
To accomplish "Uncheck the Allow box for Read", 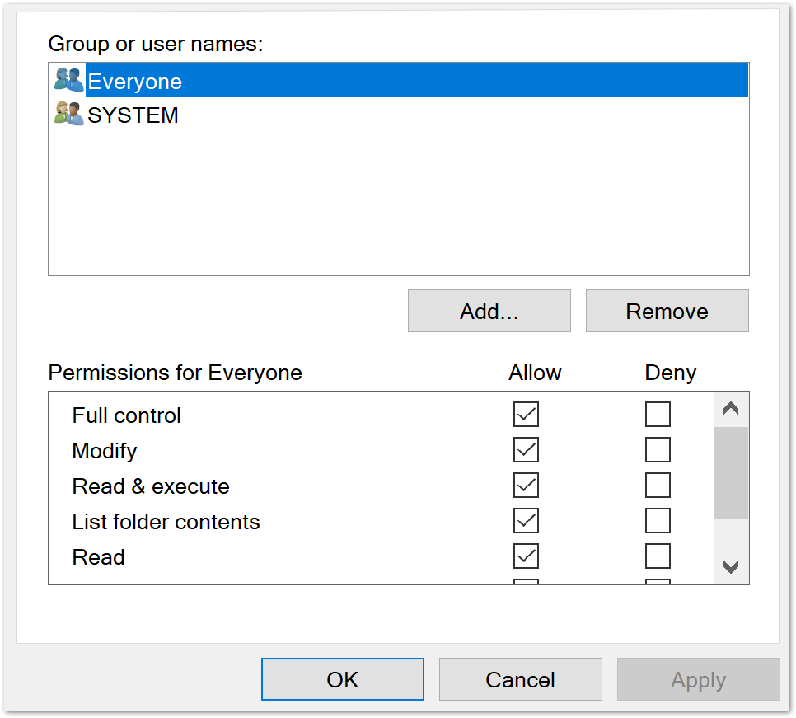I will [x=526, y=556].
